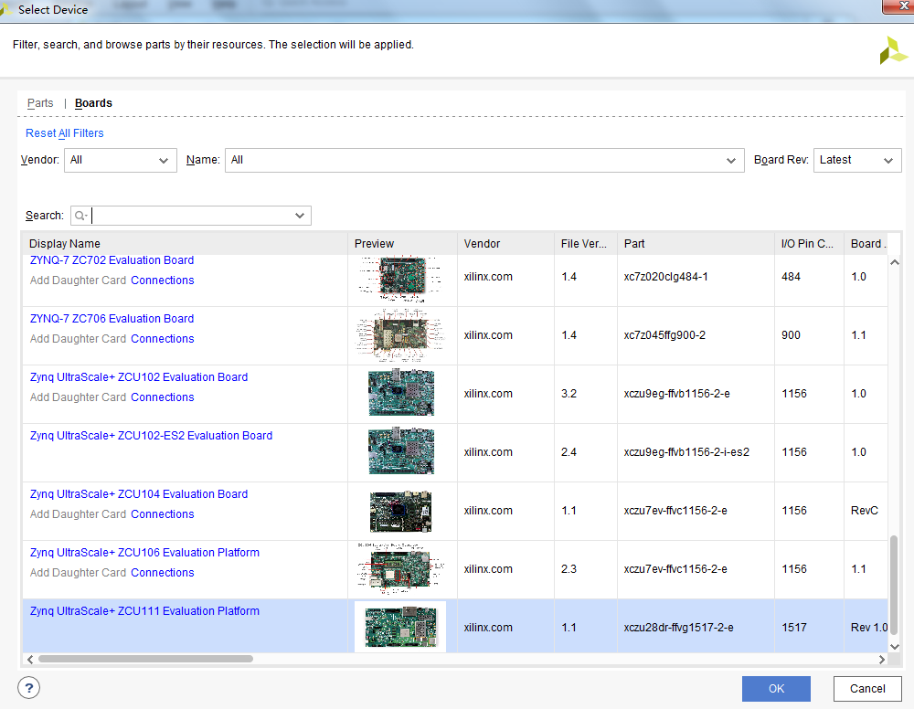Image resolution: width=914 pixels, height=709 pixels.
Task: Open Connections link for ZCU106 board
Action: (162, 573)
